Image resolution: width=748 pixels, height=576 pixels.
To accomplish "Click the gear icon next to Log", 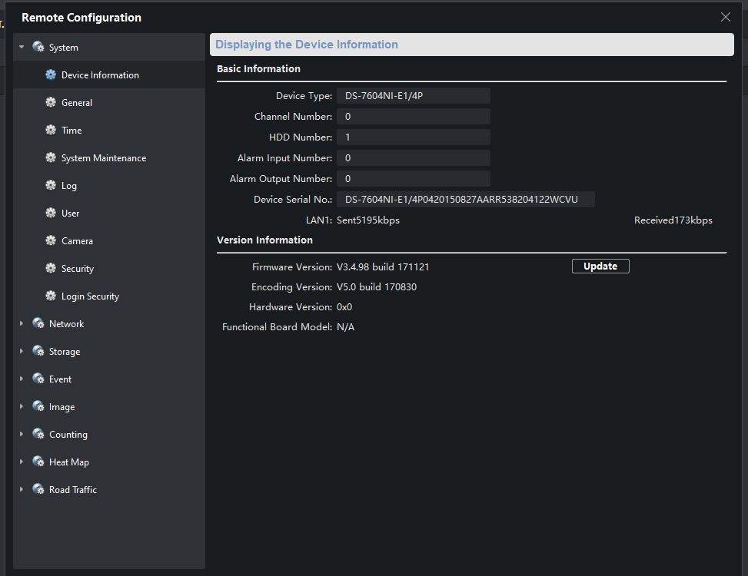I will point(51,185).
